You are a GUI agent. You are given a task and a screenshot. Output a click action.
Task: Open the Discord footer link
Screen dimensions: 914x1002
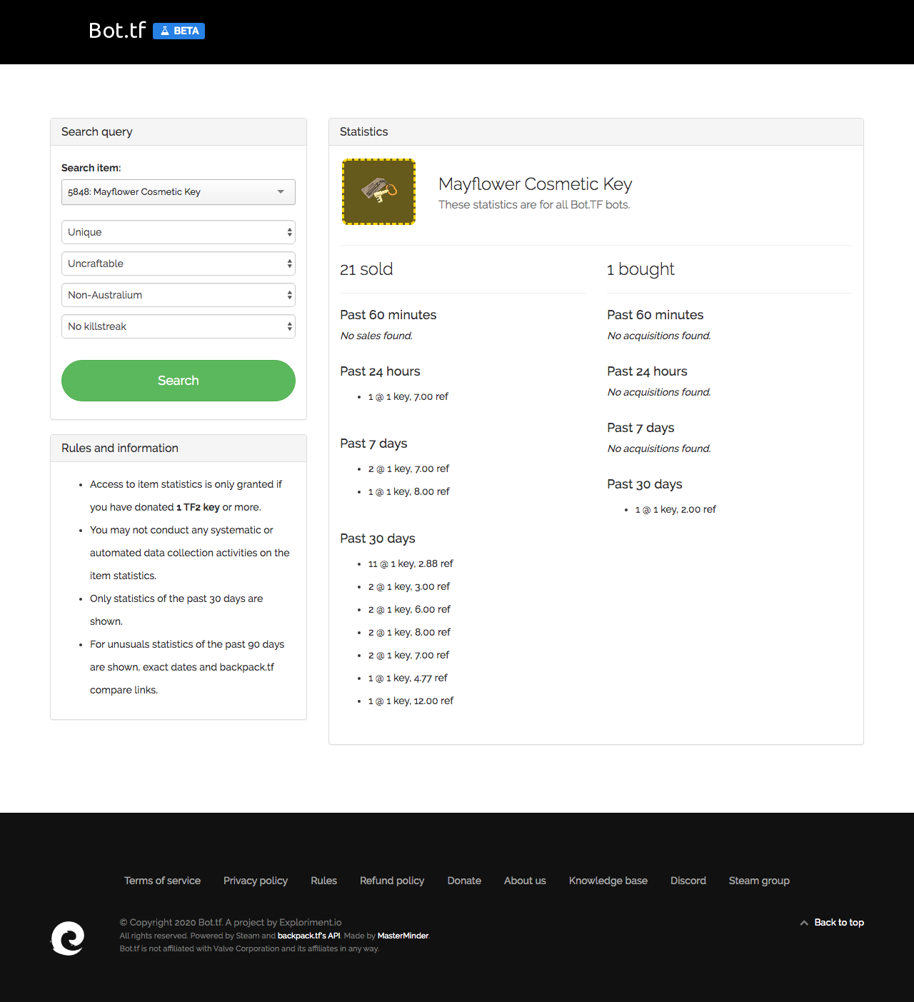[x=688, y=881]
